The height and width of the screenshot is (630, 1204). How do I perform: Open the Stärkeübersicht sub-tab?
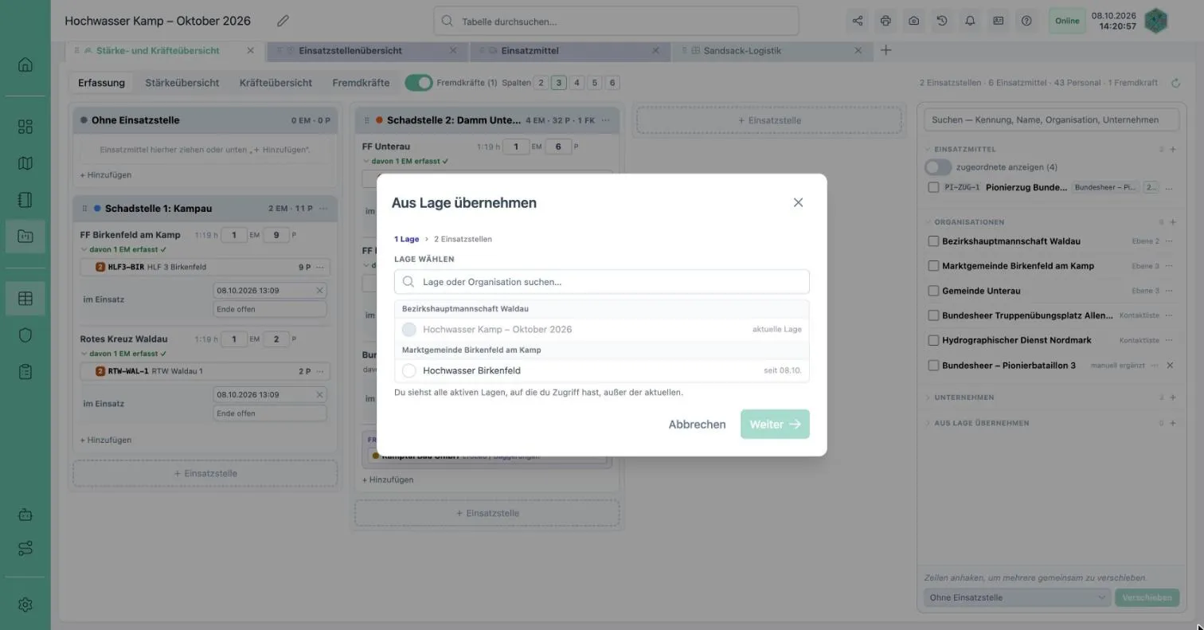click(182, 83)
